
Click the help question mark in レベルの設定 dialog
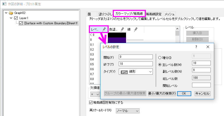point(196,47)
